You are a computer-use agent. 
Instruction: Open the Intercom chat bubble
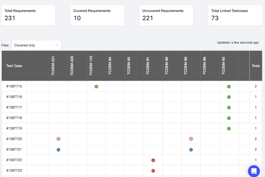254,171
